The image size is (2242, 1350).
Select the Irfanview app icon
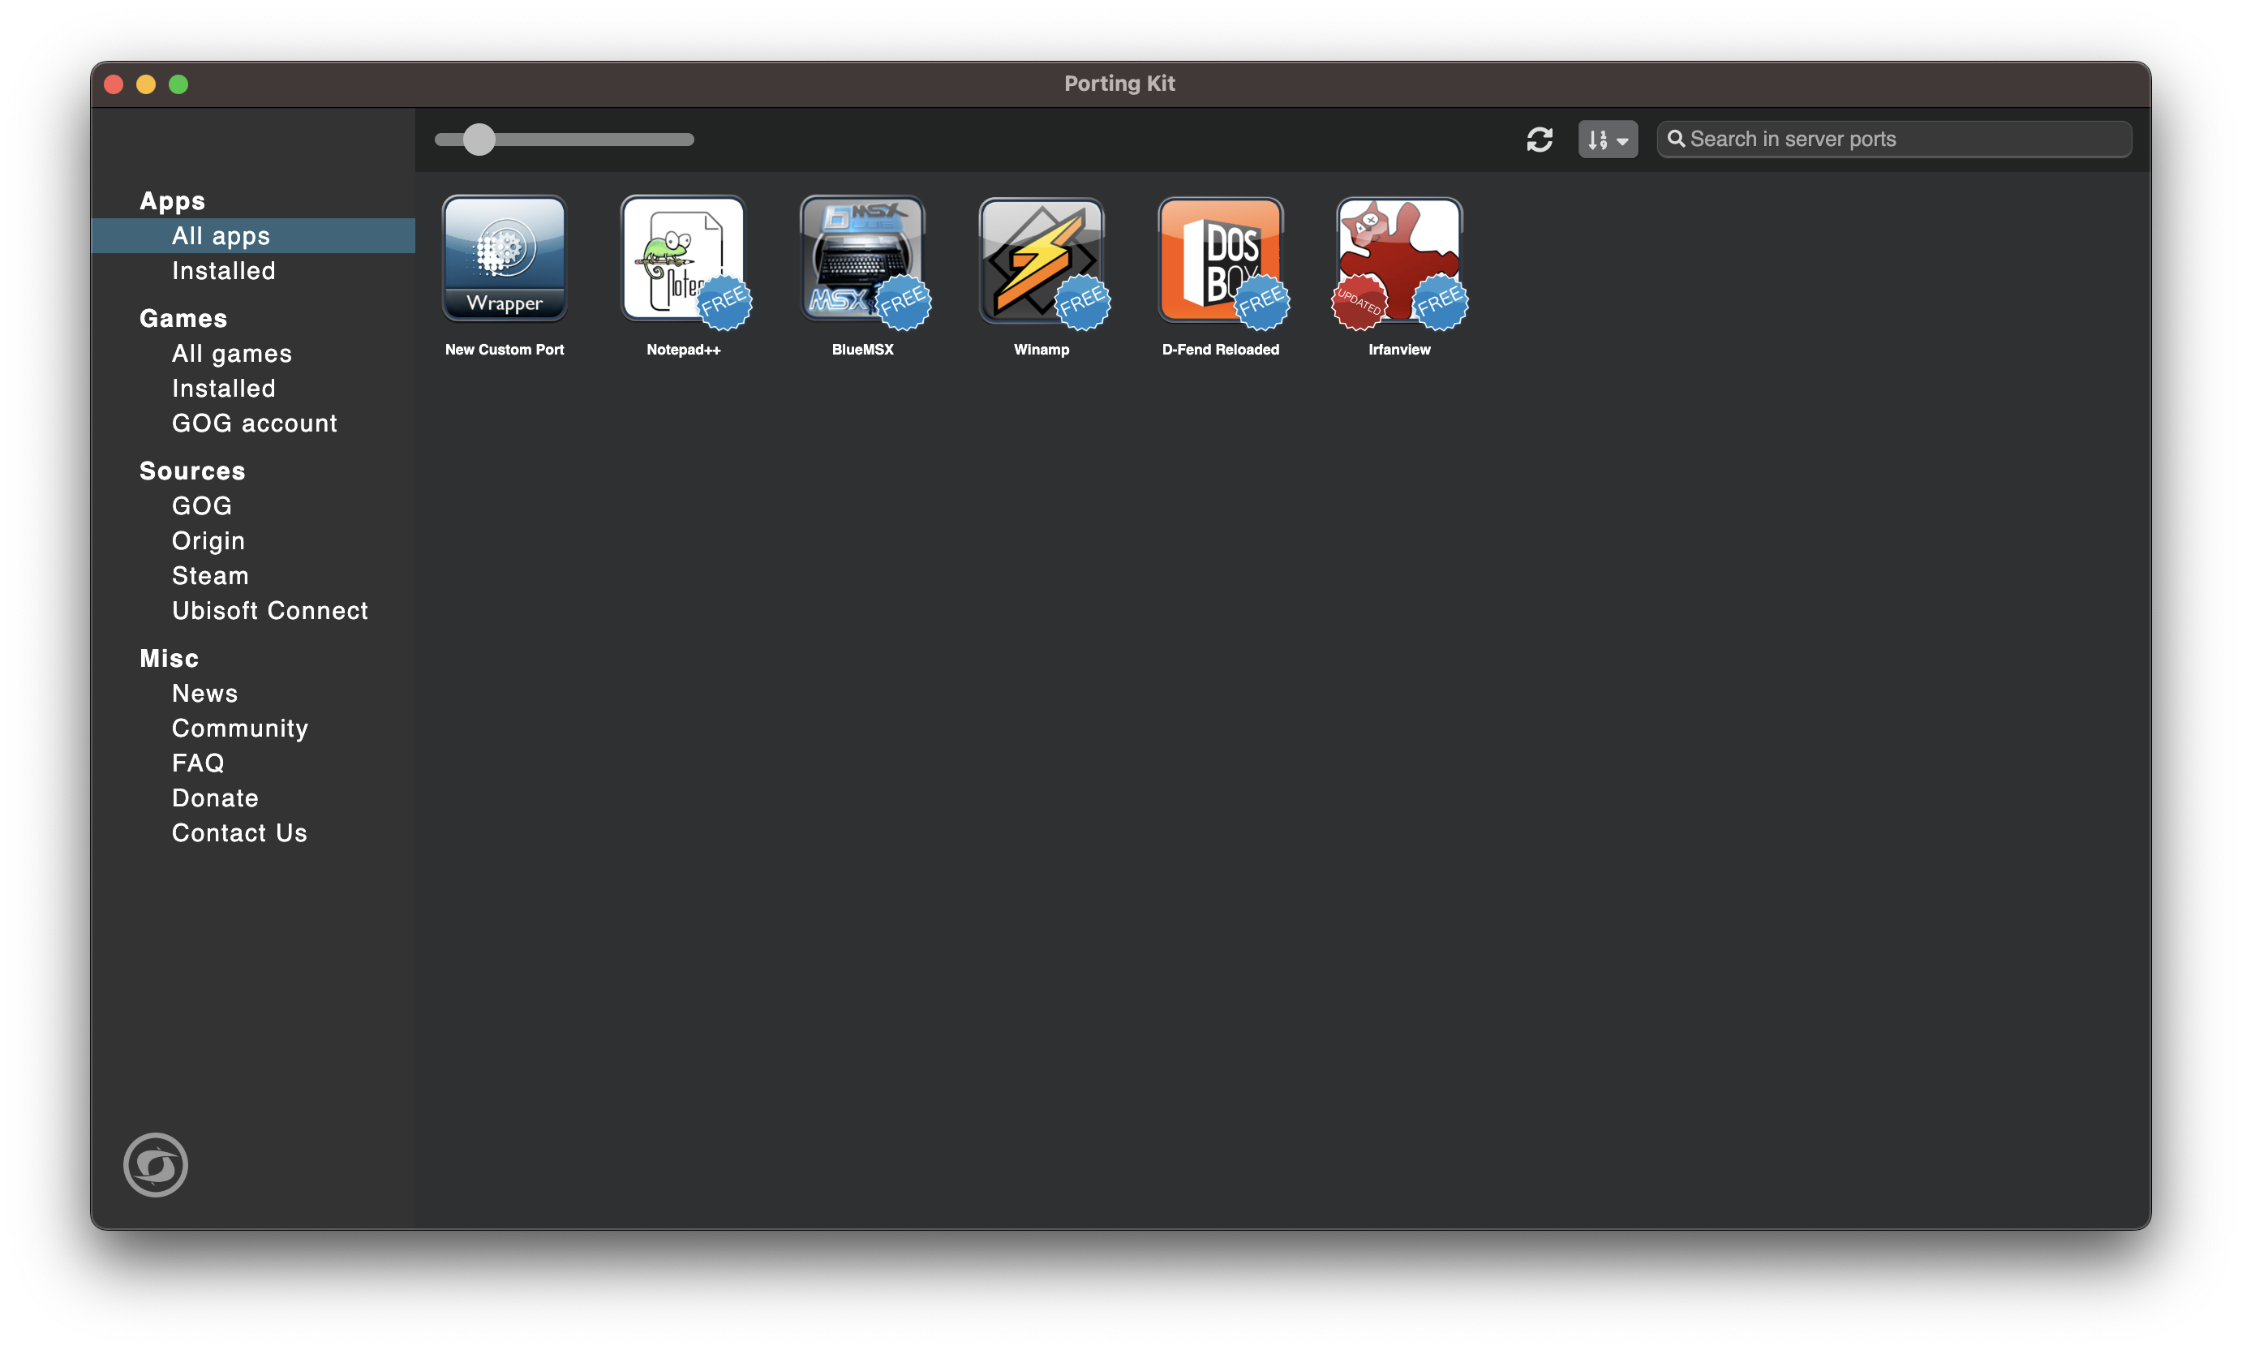coord(1399,260)
